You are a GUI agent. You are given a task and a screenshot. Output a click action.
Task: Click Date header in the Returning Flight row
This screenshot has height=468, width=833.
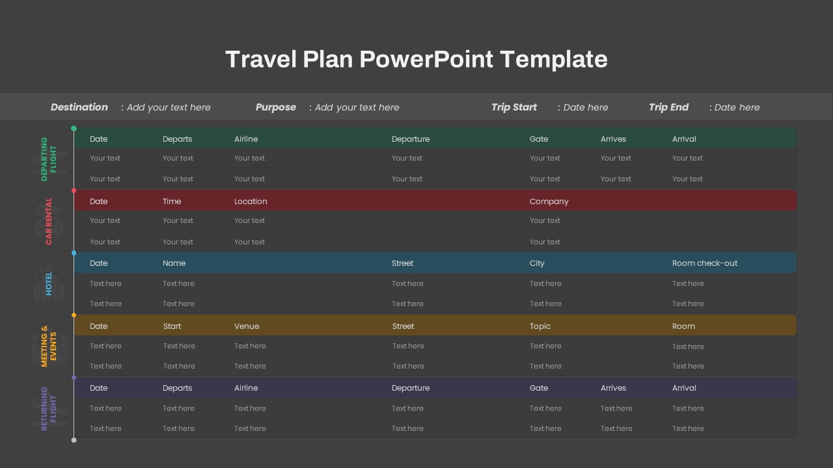99,388
